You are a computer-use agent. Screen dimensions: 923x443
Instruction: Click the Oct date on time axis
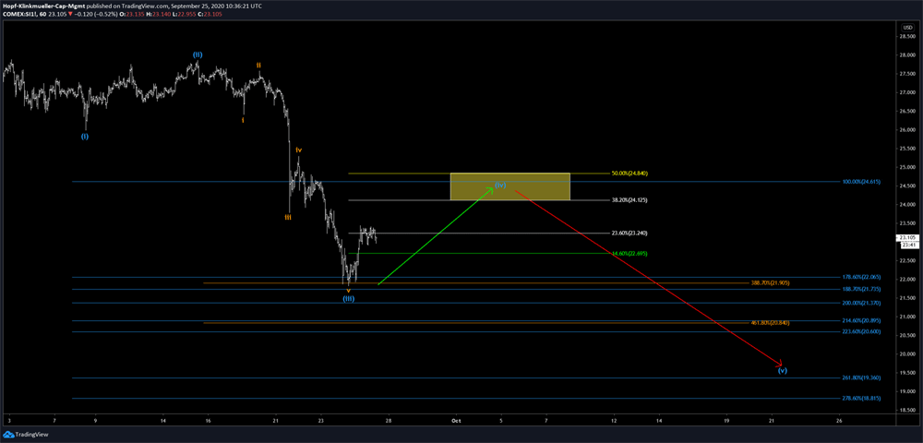(x=455, y=420)
